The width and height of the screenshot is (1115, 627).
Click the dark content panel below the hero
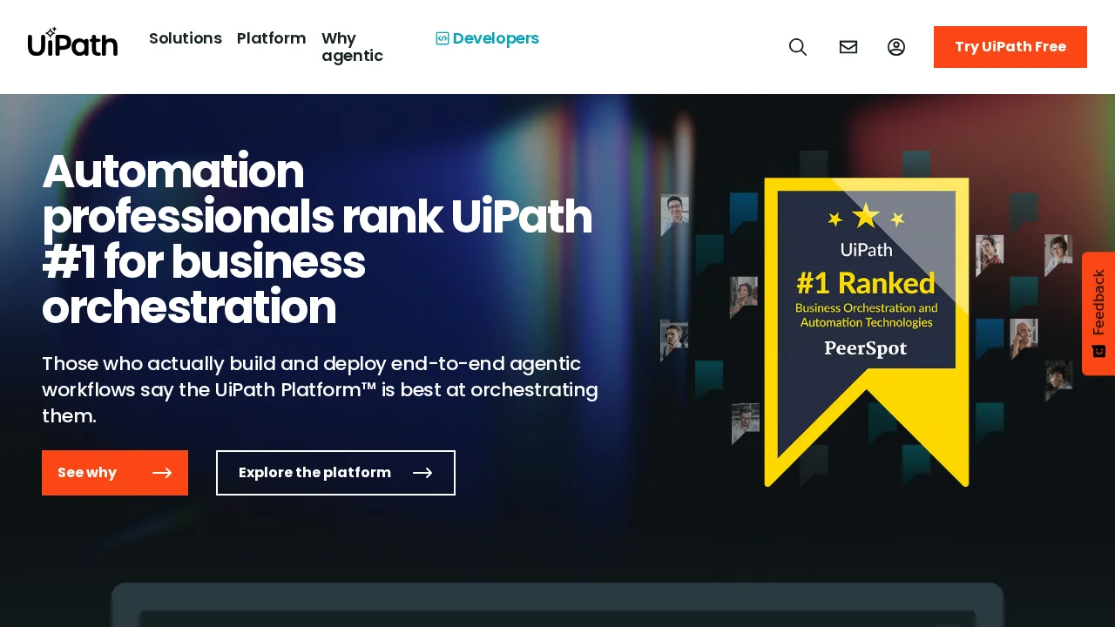[557, 610]
